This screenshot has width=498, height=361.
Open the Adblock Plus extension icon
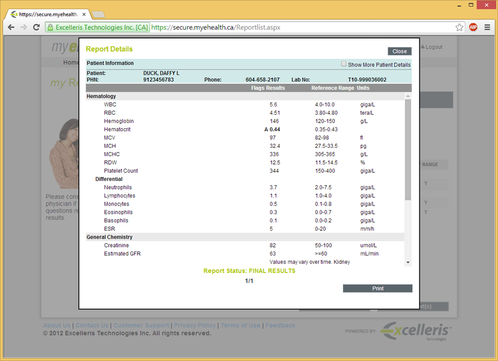pos(473,27)
